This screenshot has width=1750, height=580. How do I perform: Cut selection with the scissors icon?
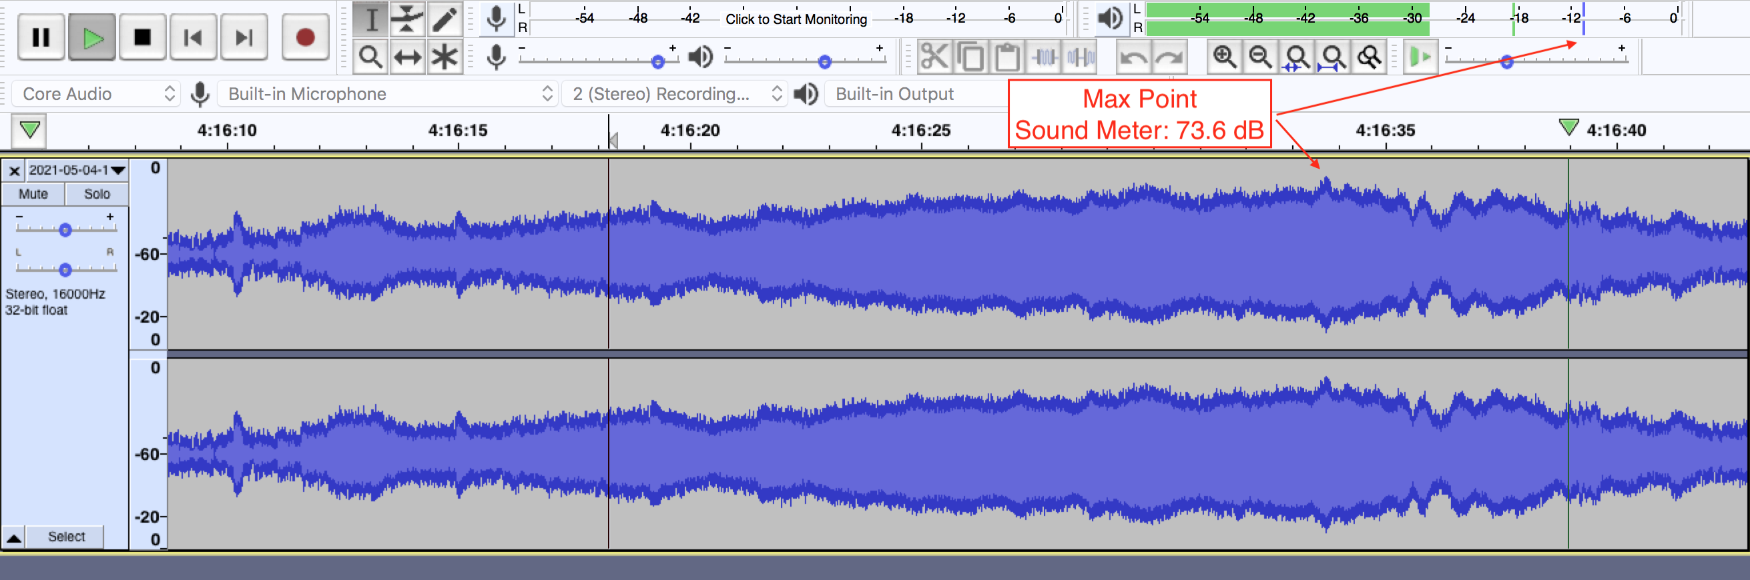(934, 56)
